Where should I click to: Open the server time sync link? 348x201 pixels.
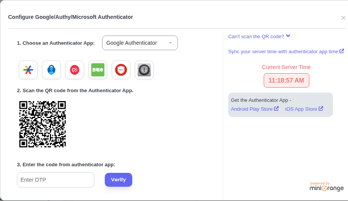pos(286,51)
